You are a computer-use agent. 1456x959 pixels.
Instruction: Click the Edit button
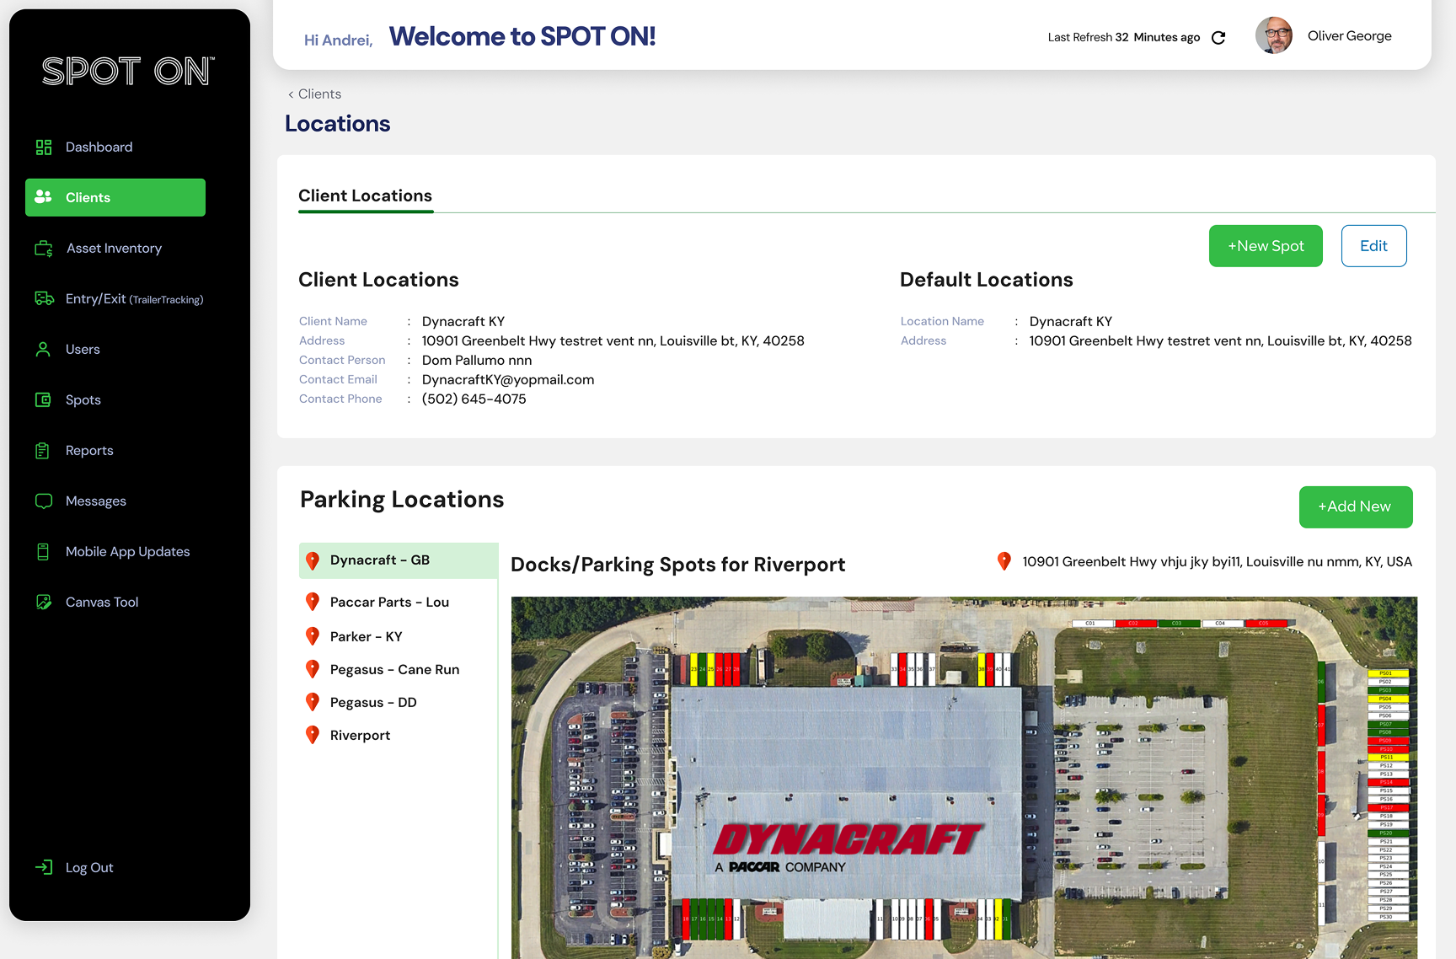point(1373,246)
